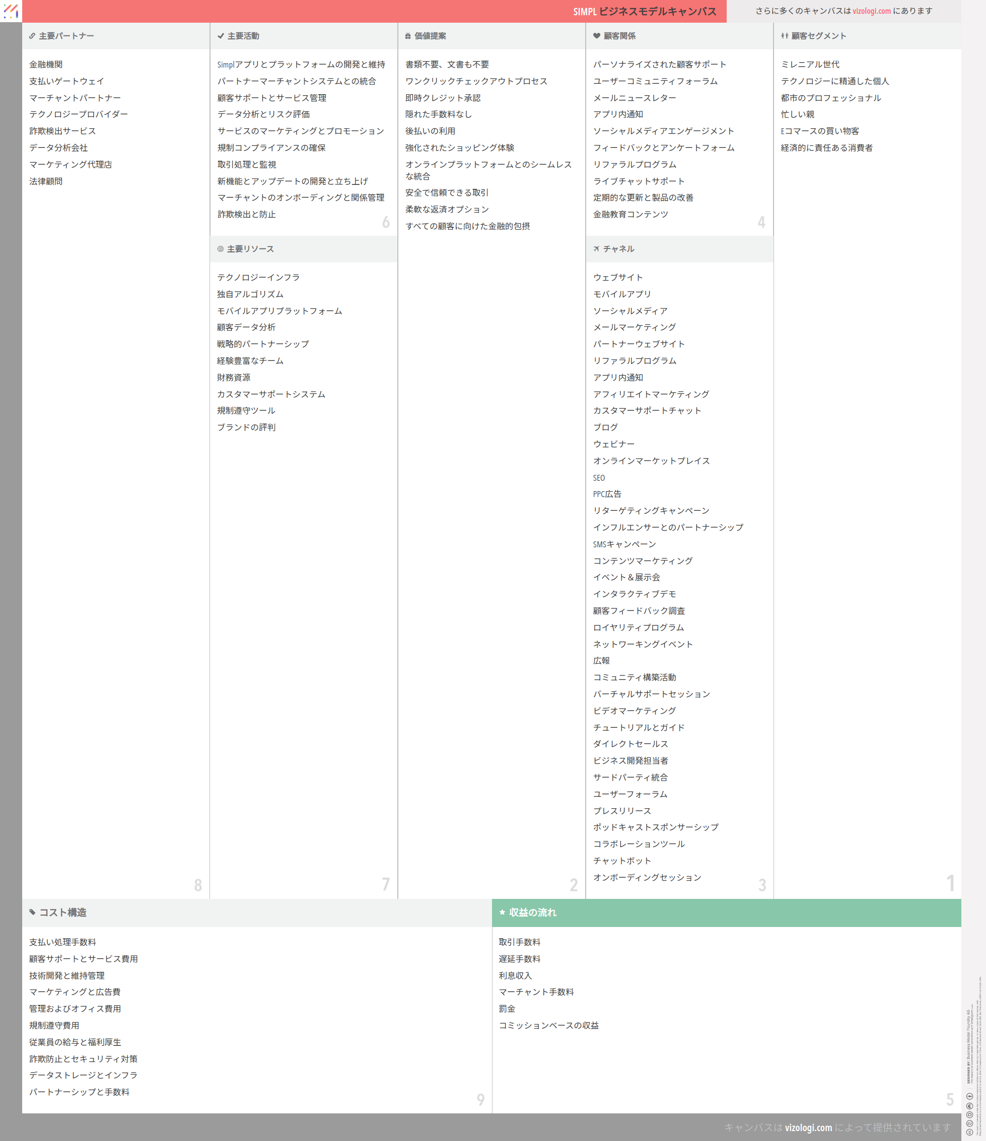Click the tag icon beside コスト構造

[x=33, y=913]
